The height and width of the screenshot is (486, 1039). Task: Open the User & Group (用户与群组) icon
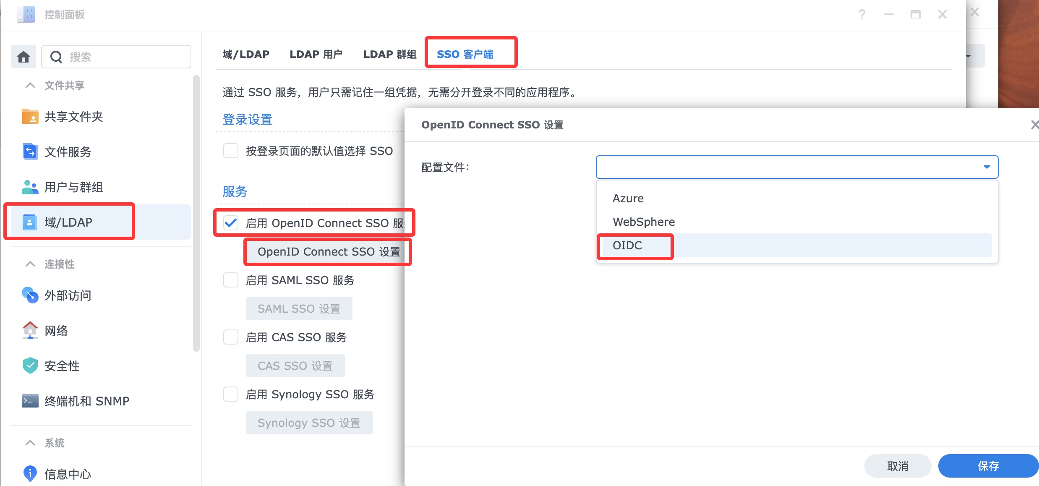click(x=30, y=187)
